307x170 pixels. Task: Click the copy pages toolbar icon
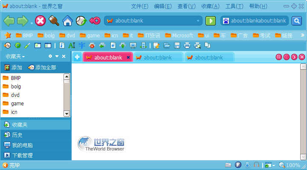click(208, 45)
